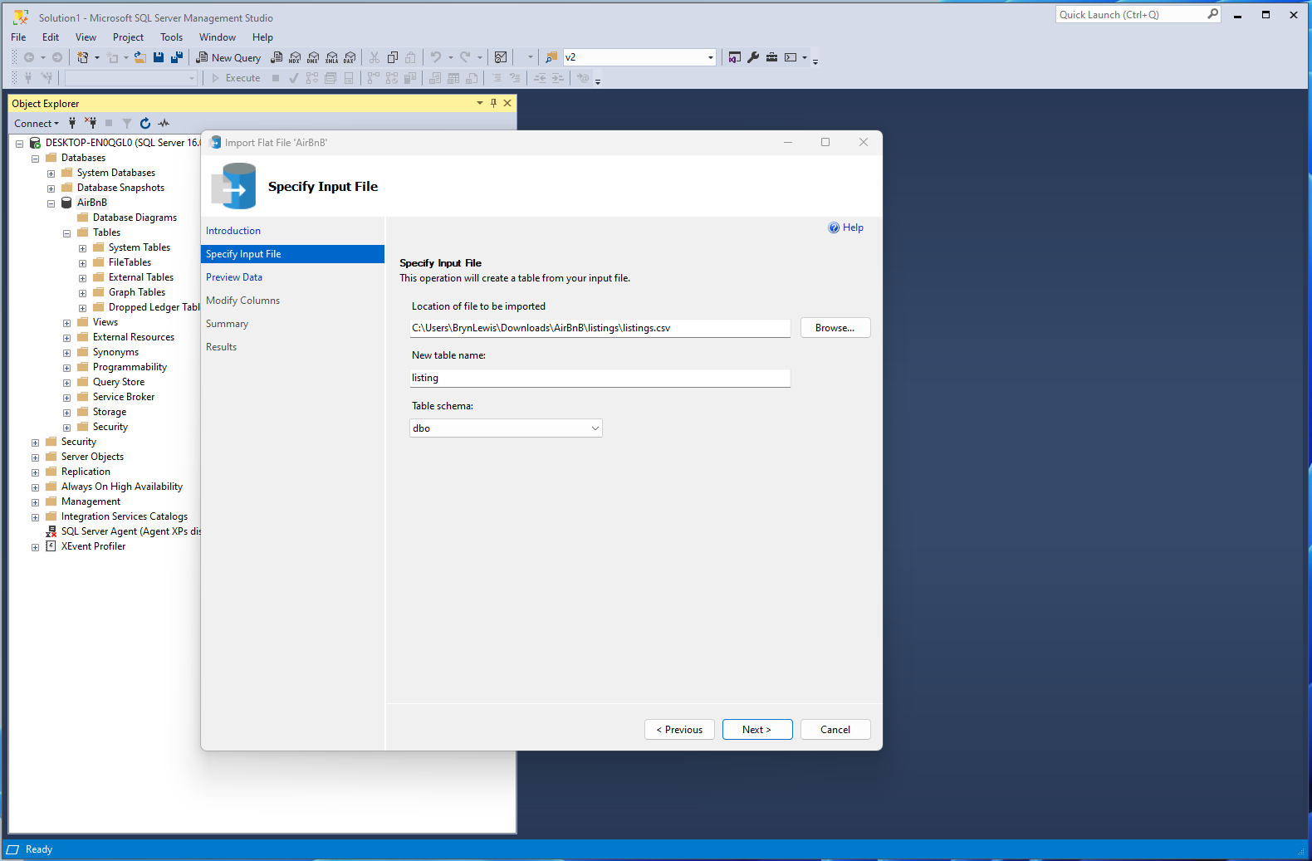Open the Tools menu

tap(171, 37)
